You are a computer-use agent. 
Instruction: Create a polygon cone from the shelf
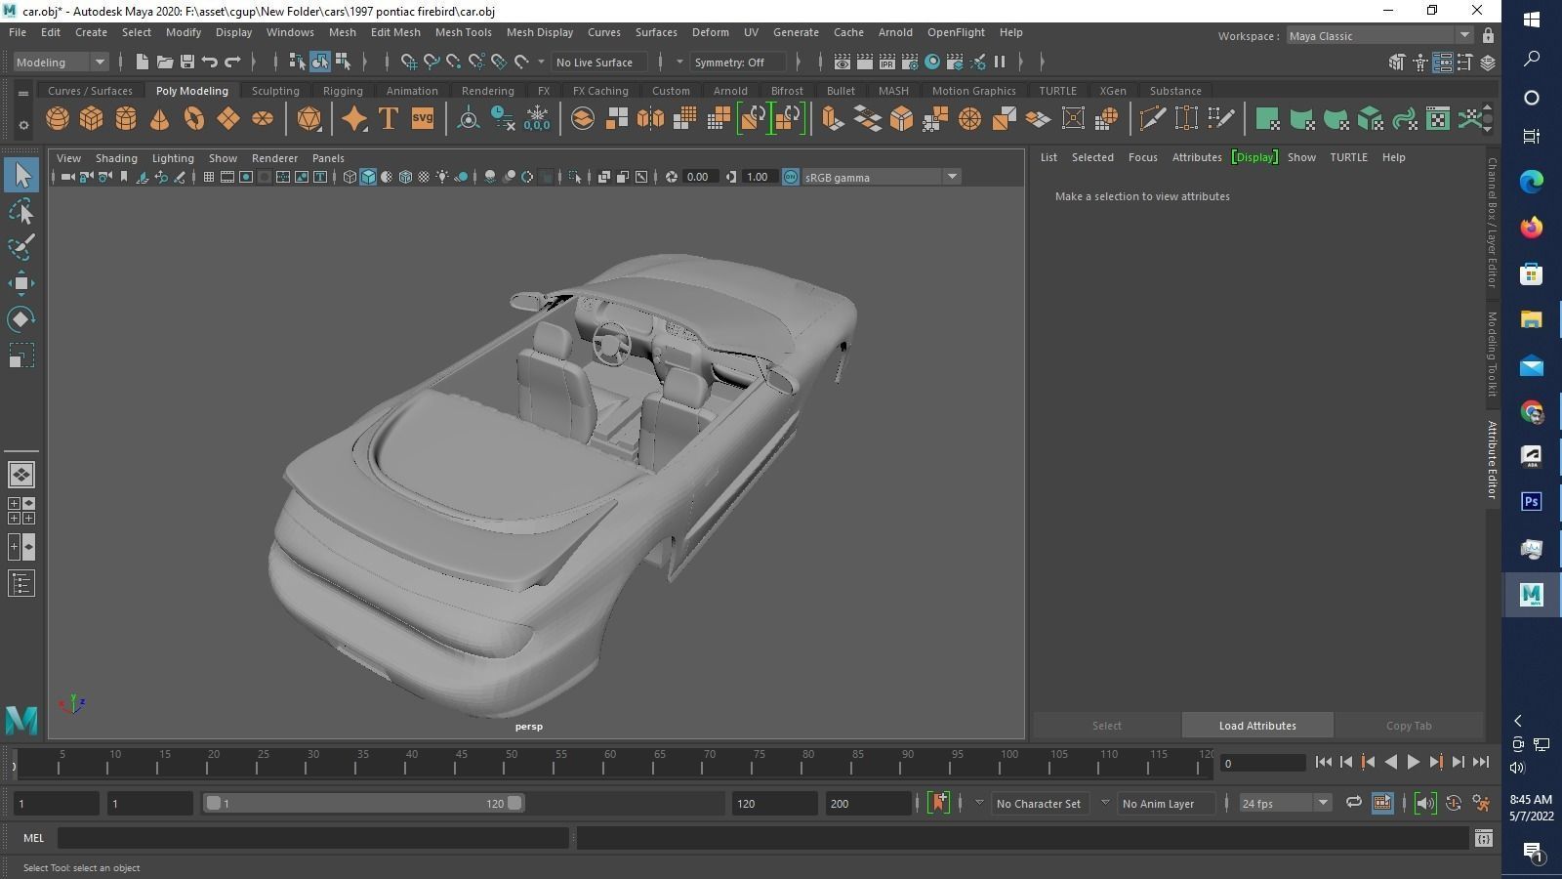pos(159,119)
